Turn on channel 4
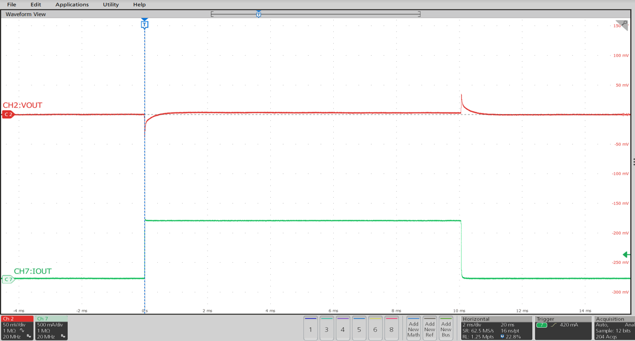This screenshot has height=341, width=635. tap(343, 328)
